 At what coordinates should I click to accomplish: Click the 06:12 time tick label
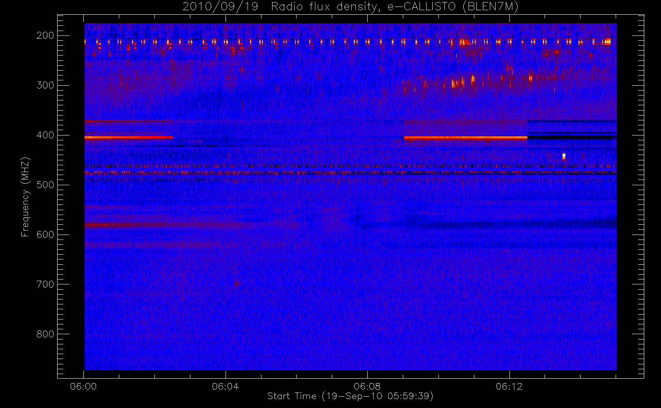click(509, 386)
